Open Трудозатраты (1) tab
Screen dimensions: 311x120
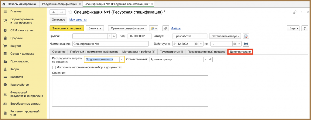click(171, 52)
